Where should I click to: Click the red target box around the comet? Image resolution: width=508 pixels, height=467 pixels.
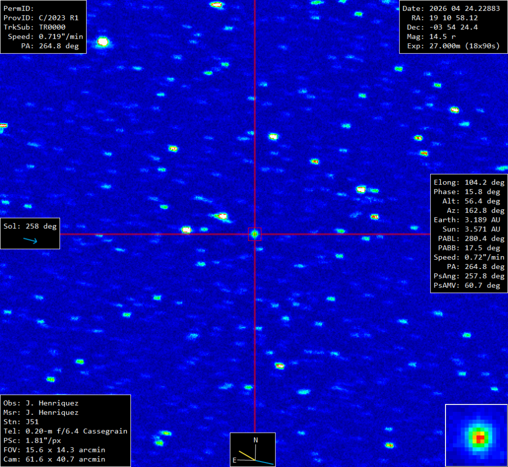[x=254, y=234]
